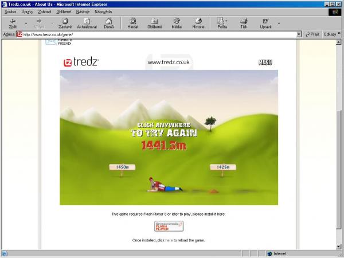344x258 pixels.
Task: Go home using Domů icon
Action: click(108, 21)
